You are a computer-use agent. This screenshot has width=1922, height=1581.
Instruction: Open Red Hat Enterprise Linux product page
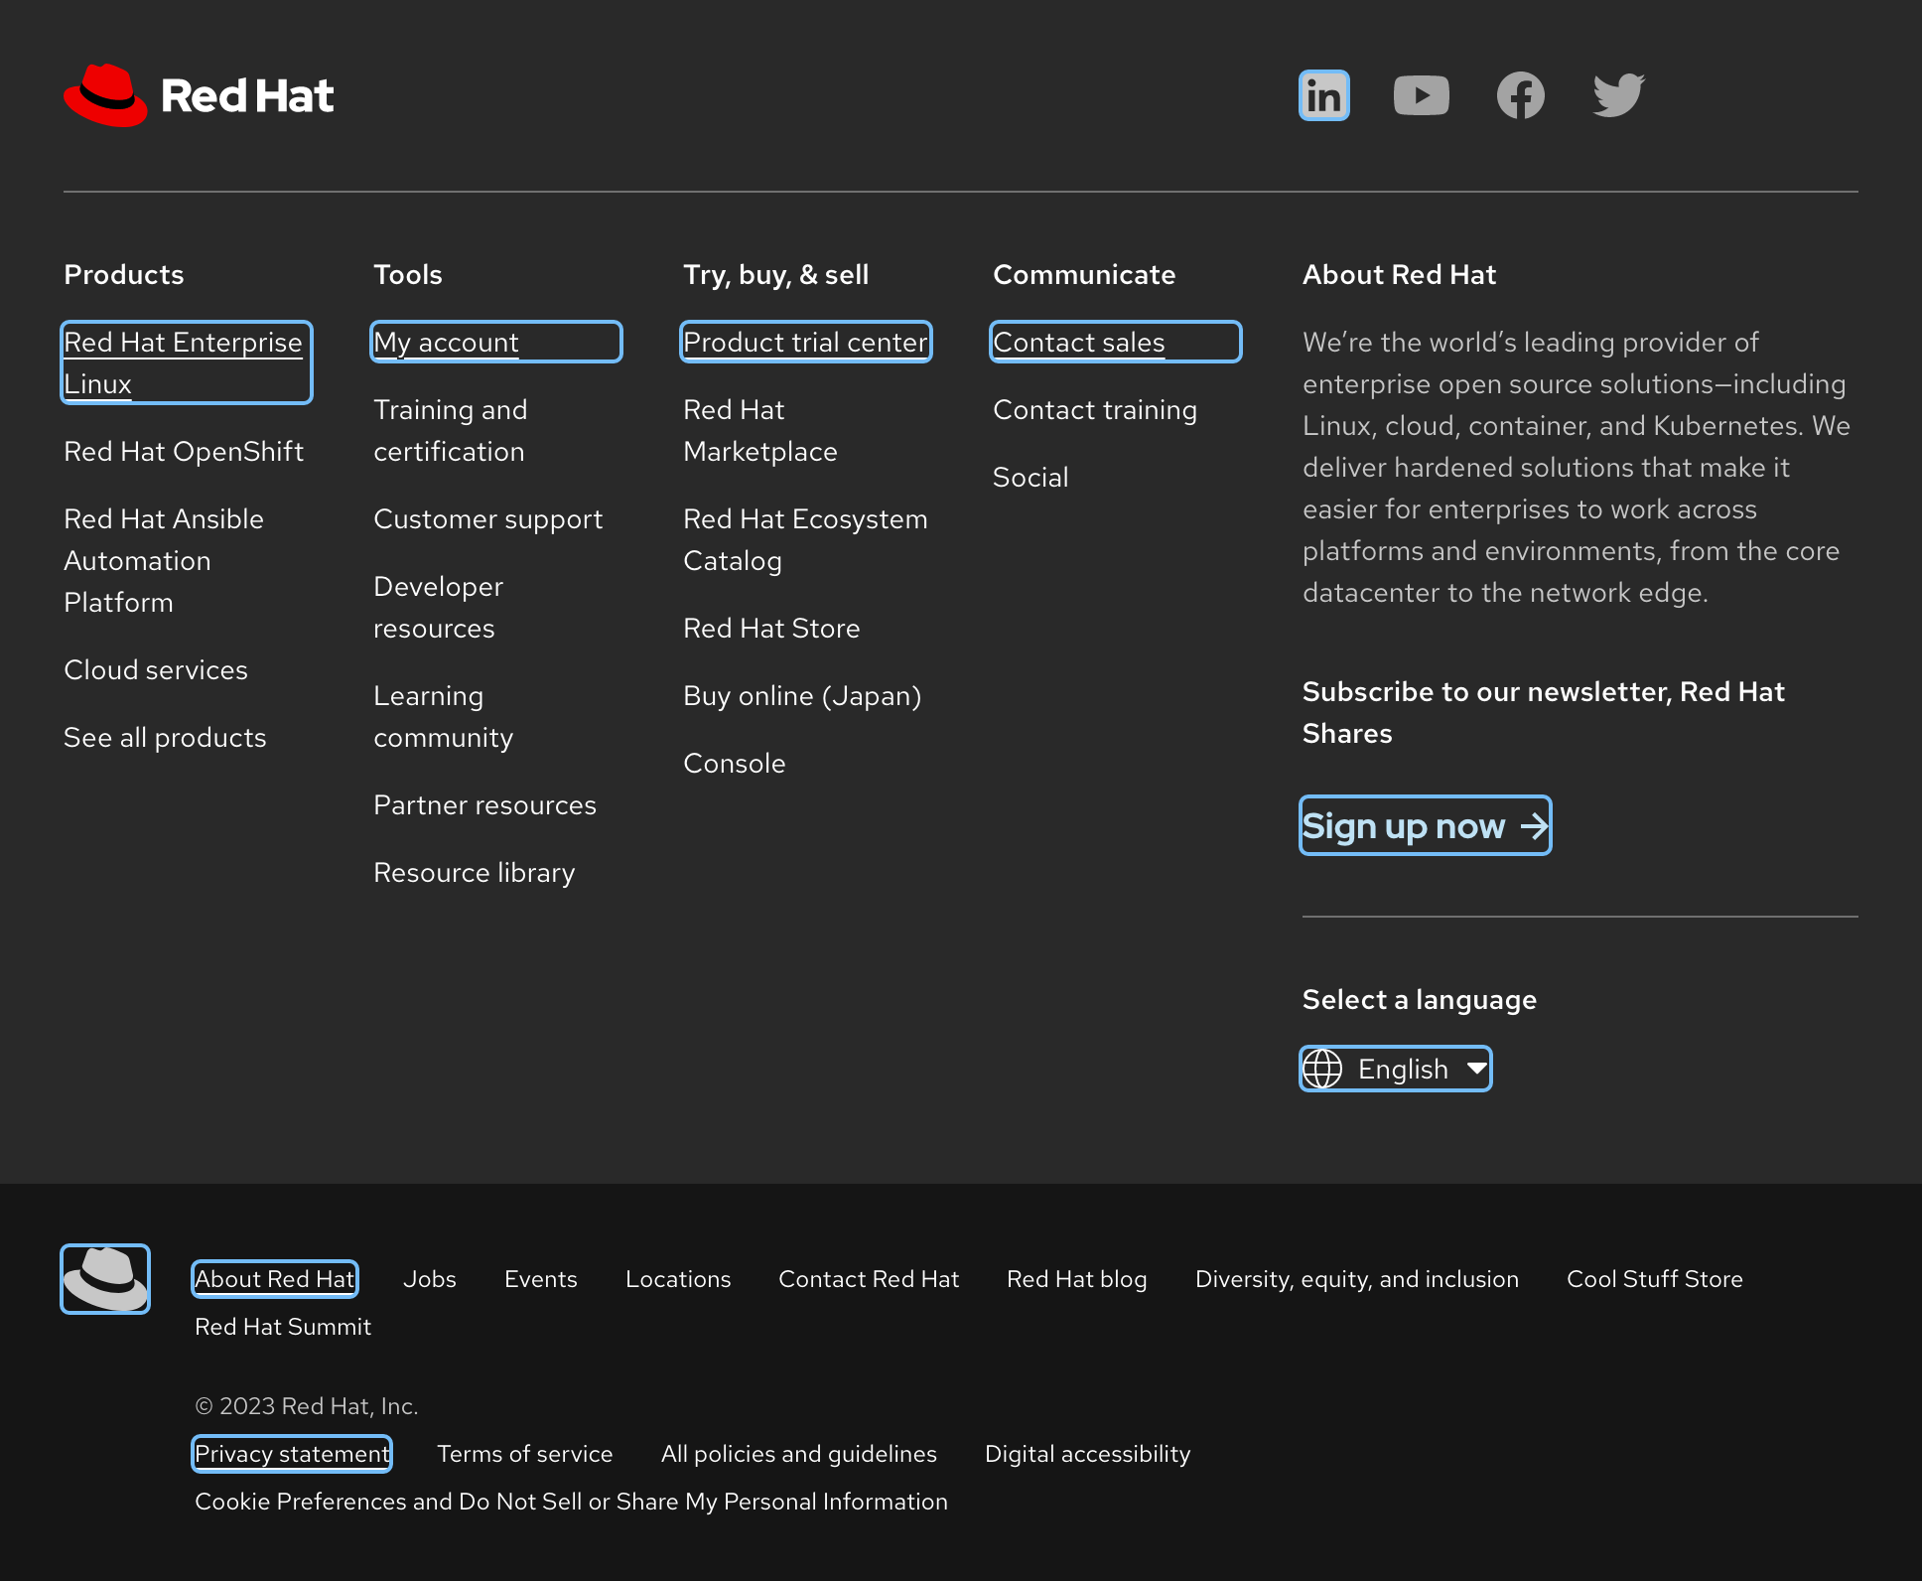(185, 361)
